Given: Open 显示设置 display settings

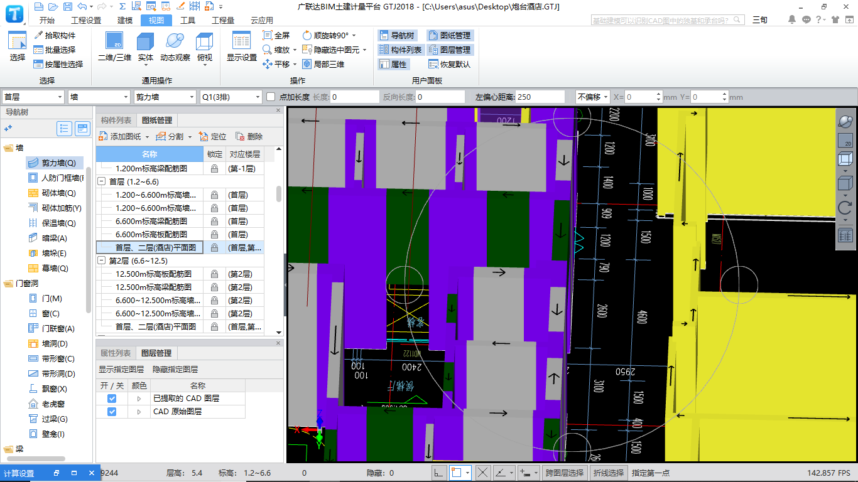Looking at the screenshot, I should tap(242, 46).
